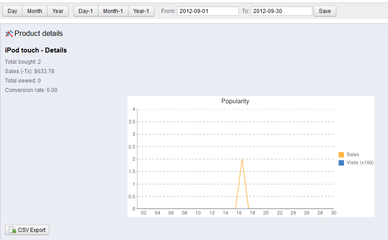Click the orange Sales legend swatch
This screenshot has height=240, width=388.
tap(341, 155)
